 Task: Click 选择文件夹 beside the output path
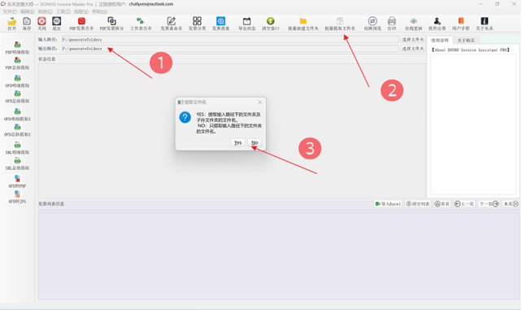(413, 48)
